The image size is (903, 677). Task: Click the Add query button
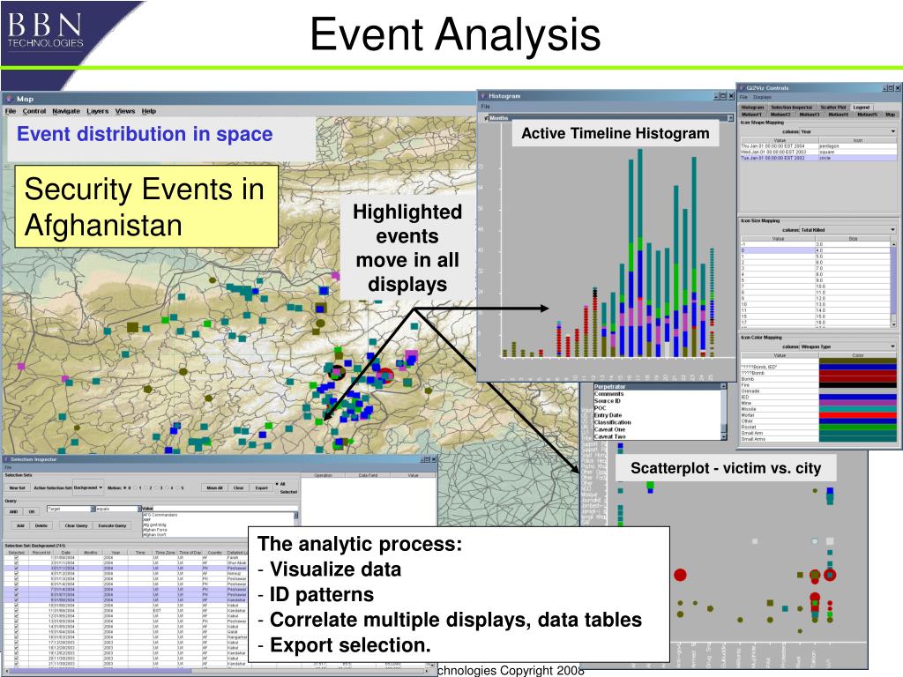(x=20, y=525)
